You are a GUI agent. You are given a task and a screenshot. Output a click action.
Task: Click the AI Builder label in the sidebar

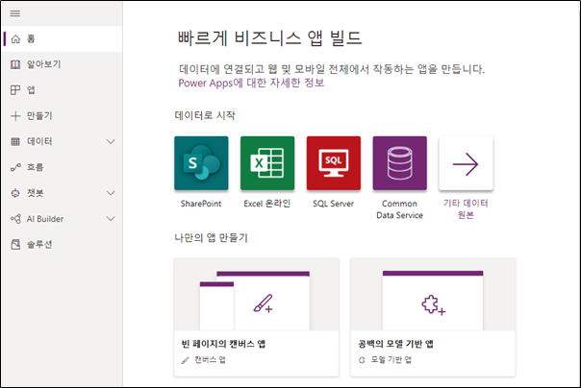tap(45, 219)
